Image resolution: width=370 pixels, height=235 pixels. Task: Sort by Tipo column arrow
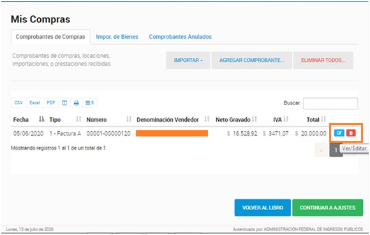(78, 119)
